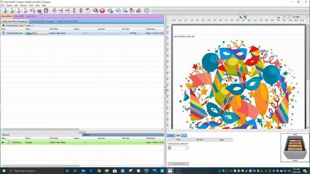Click the round clock icon in toolbar
The height and width of the screenshot is (174, 310).
click(x=147, y=11)
